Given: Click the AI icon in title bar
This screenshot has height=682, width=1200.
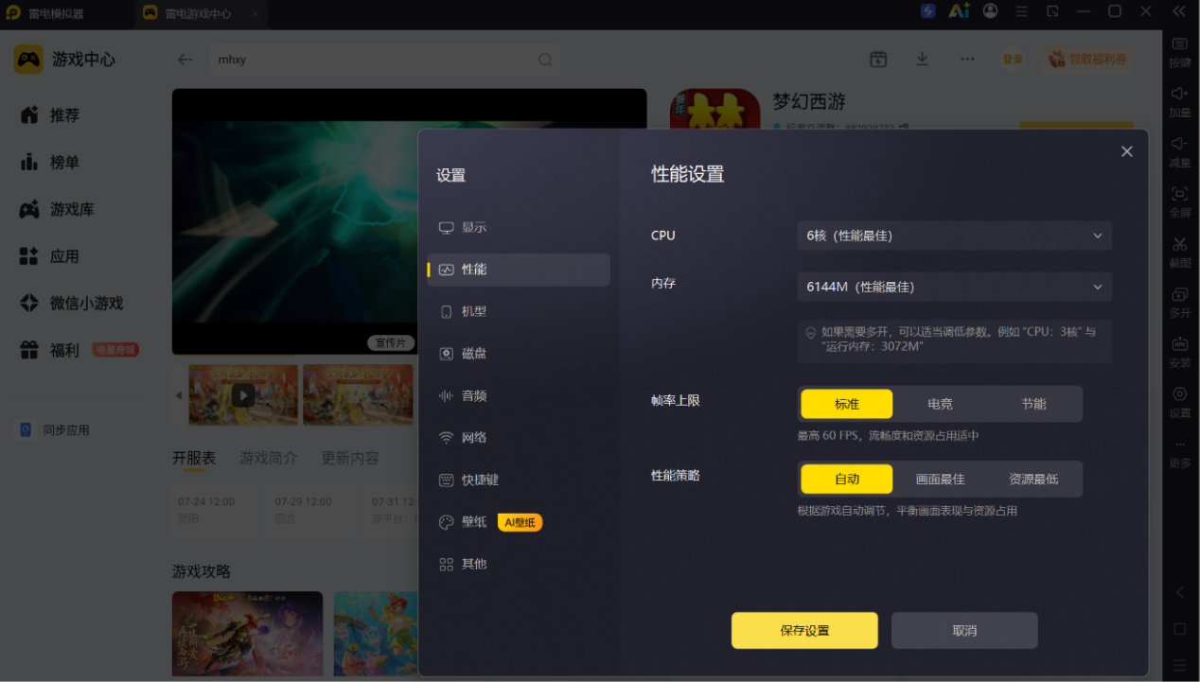Looking at the screenshot, I should tap(959, 11).
